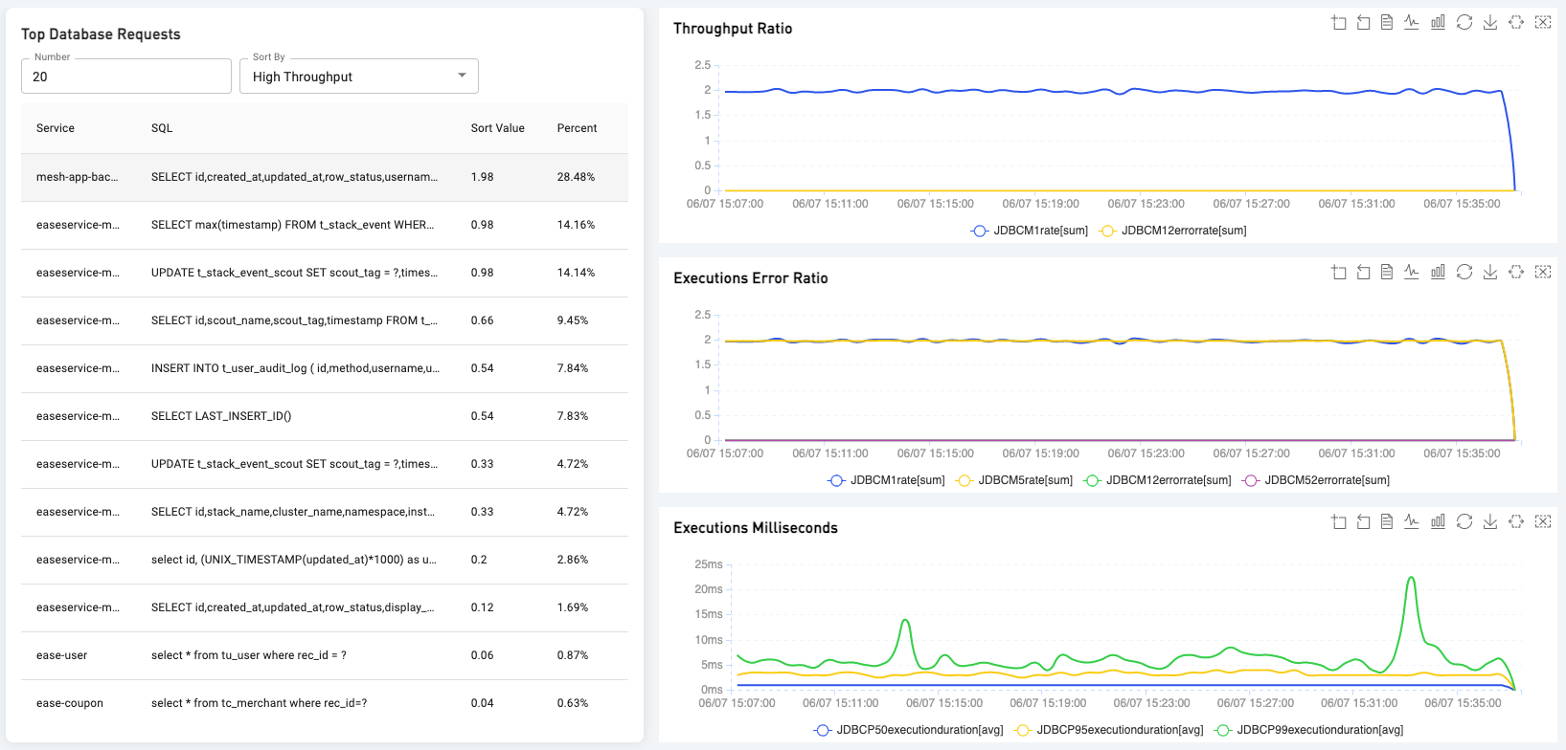The height and width of the screenshot is (750, 1566).
Task: Enable horizontal brush on Executions Milliseconds
Action: (x=1516, y=521)
